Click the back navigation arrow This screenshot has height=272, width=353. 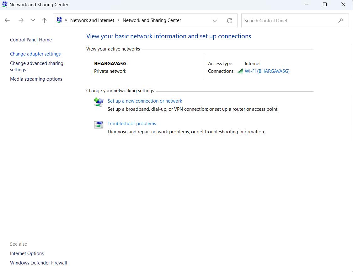[x=7, y=20]
